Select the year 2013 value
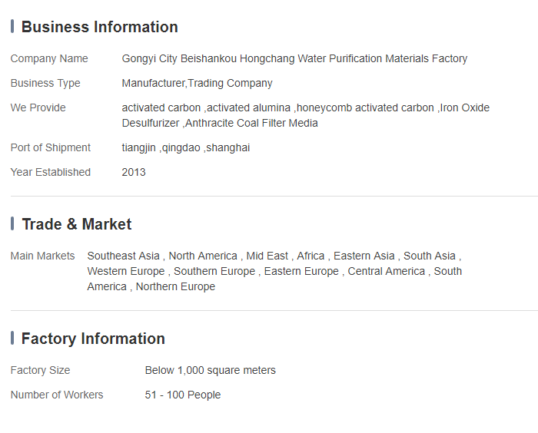Image resolution: width=538 pixels, height=433 pixels. [x=134, y=172]
